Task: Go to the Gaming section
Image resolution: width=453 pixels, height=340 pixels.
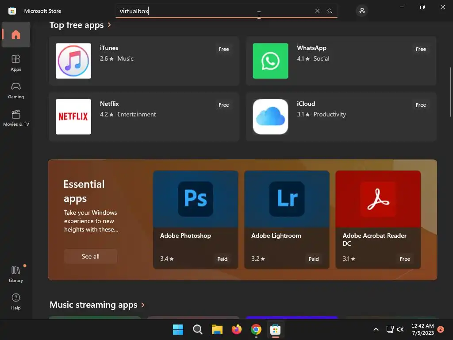Action: (x=16, y=90)
